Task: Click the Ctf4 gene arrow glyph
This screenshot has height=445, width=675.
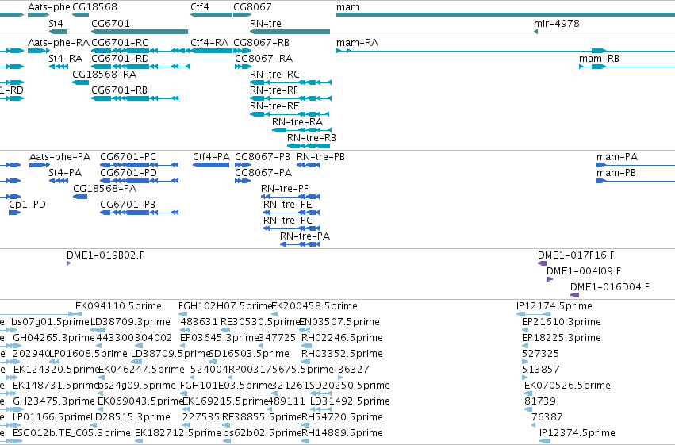Action: (x=211, y=16)
